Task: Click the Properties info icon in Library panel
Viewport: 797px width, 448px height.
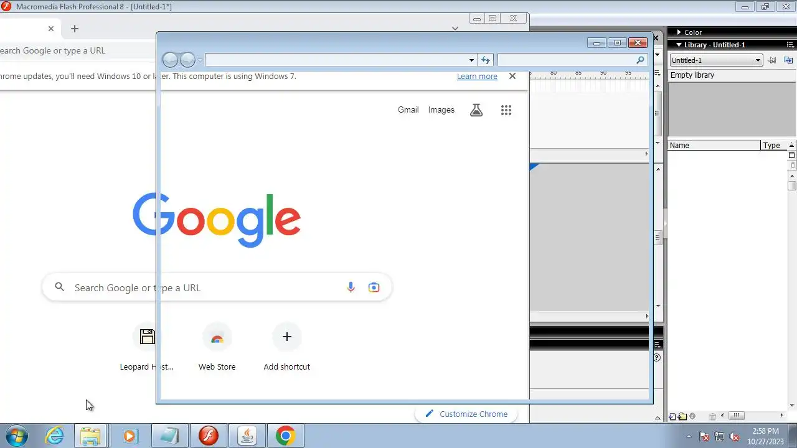Action: click(x=692, y=416)
